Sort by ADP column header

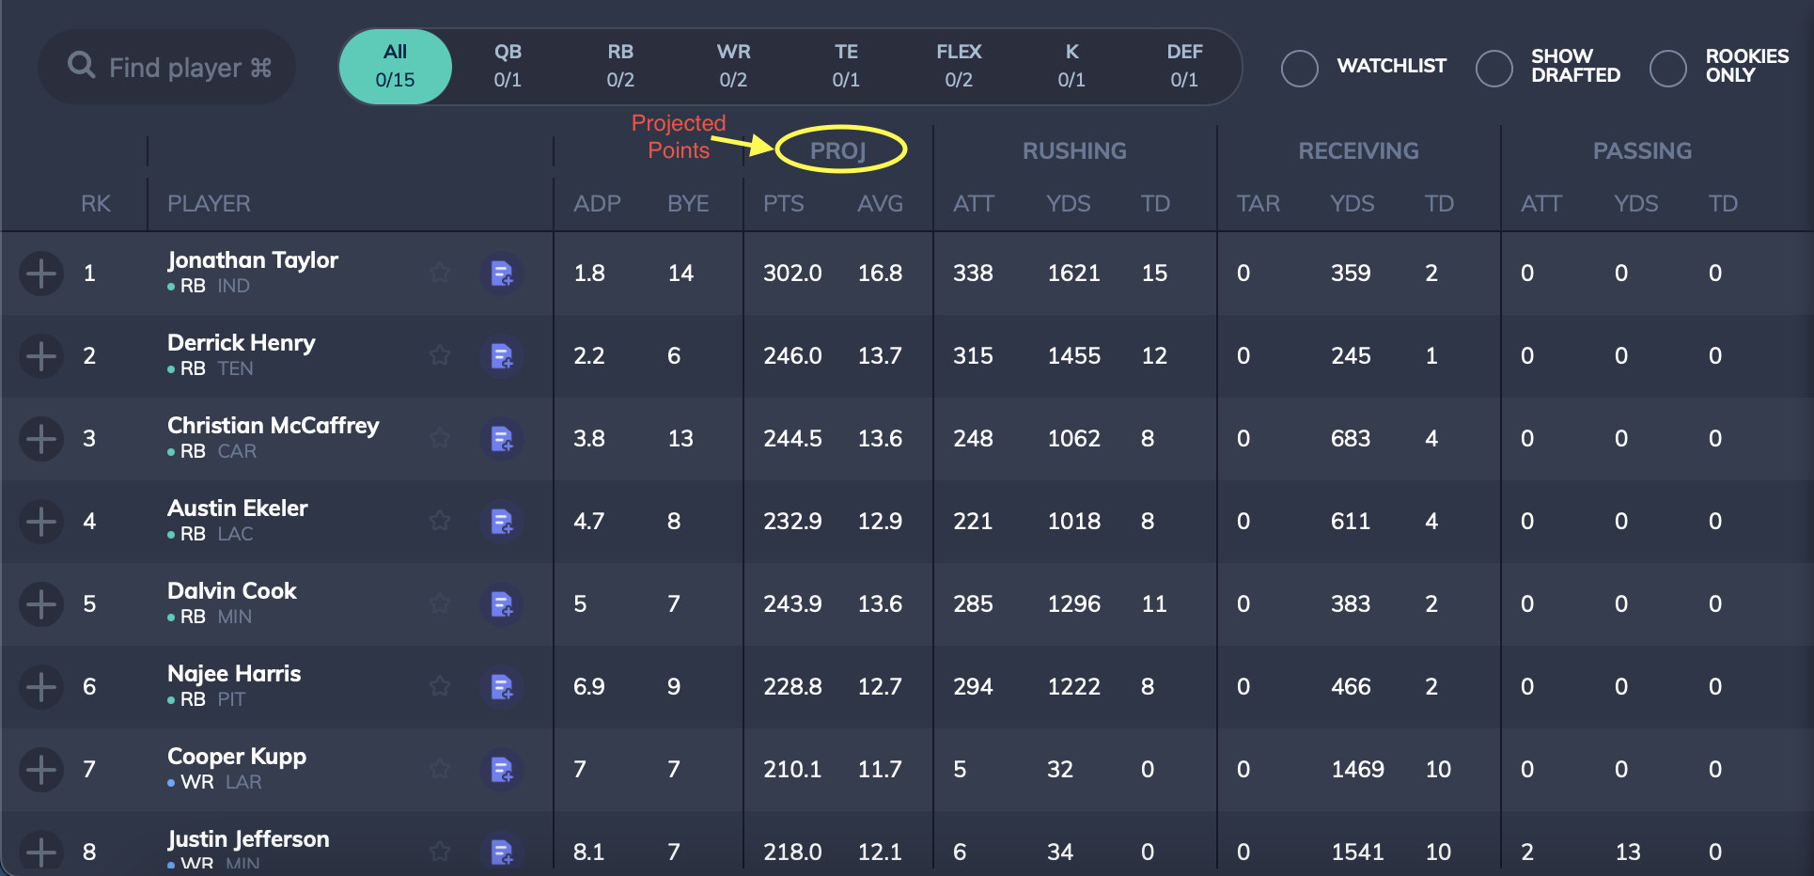[597, 204]
